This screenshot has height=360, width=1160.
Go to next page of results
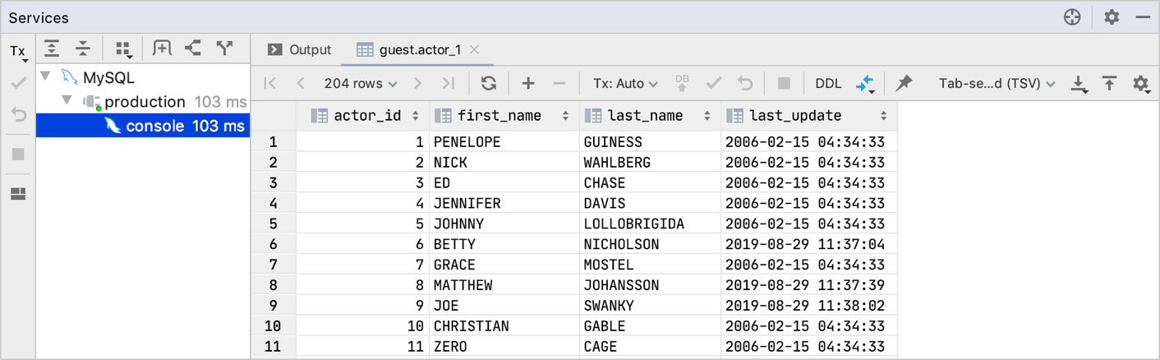pyautogui.click(x=418, y=83)
